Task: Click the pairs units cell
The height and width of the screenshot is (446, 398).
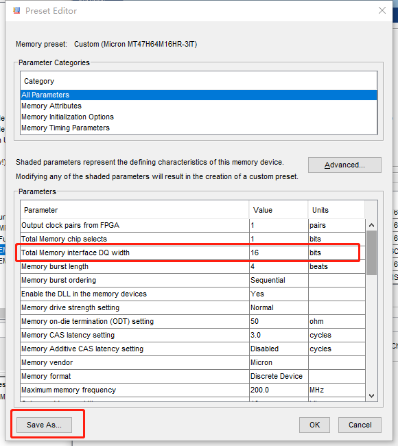Action: tap(337, 225)
